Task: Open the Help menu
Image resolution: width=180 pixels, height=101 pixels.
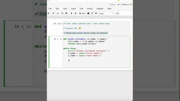Action: 109,9
